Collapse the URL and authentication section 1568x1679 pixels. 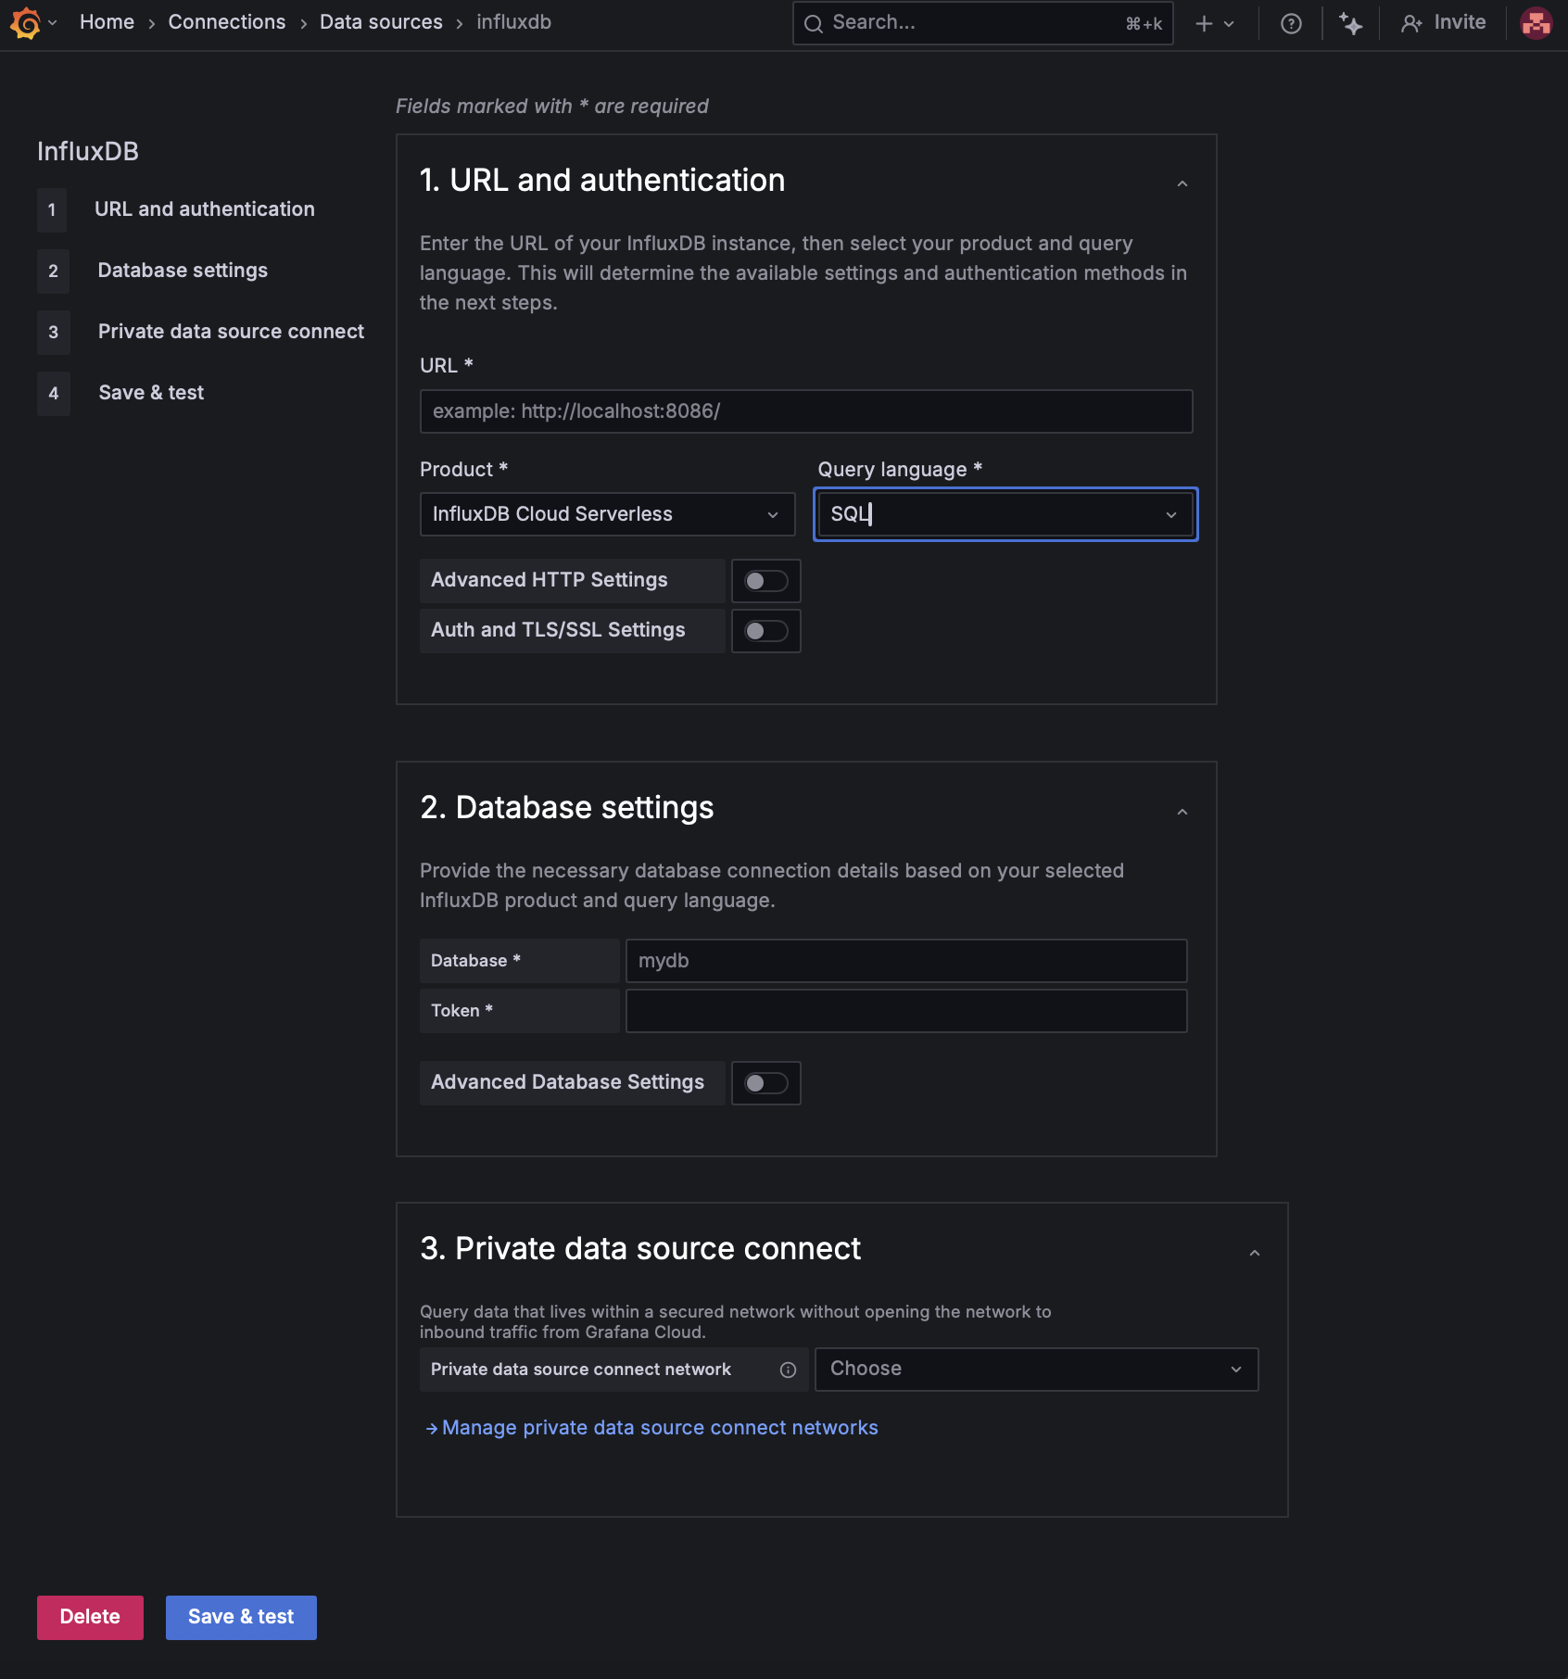(1182, 184)
